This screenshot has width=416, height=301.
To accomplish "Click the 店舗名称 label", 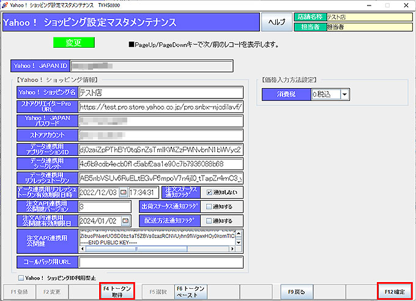I will tap(310, 17).
